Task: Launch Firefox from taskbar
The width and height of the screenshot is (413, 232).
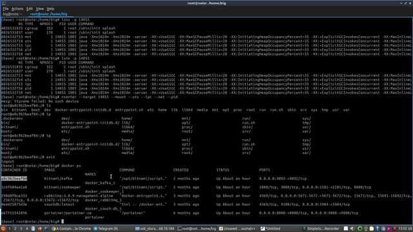Action: coord(40,229)
